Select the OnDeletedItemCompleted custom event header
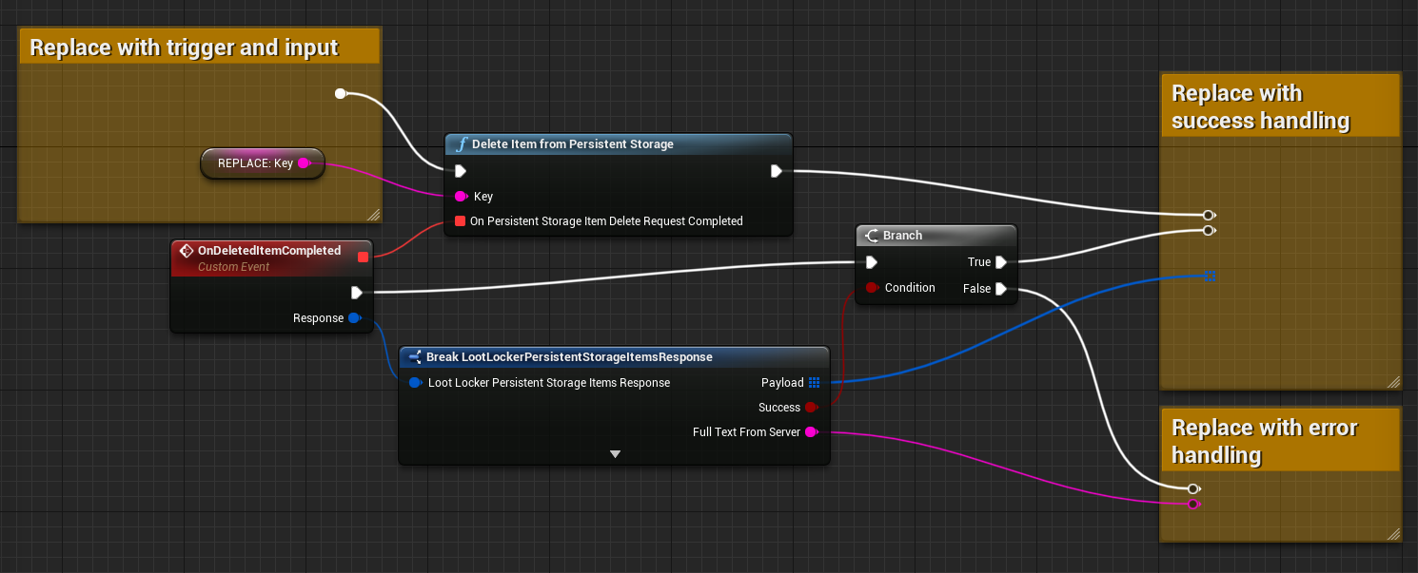The image size is (1418, 573). 268,251
